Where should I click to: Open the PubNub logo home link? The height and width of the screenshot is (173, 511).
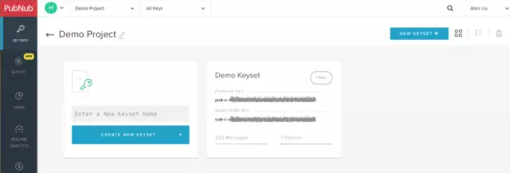pos(18,8)
